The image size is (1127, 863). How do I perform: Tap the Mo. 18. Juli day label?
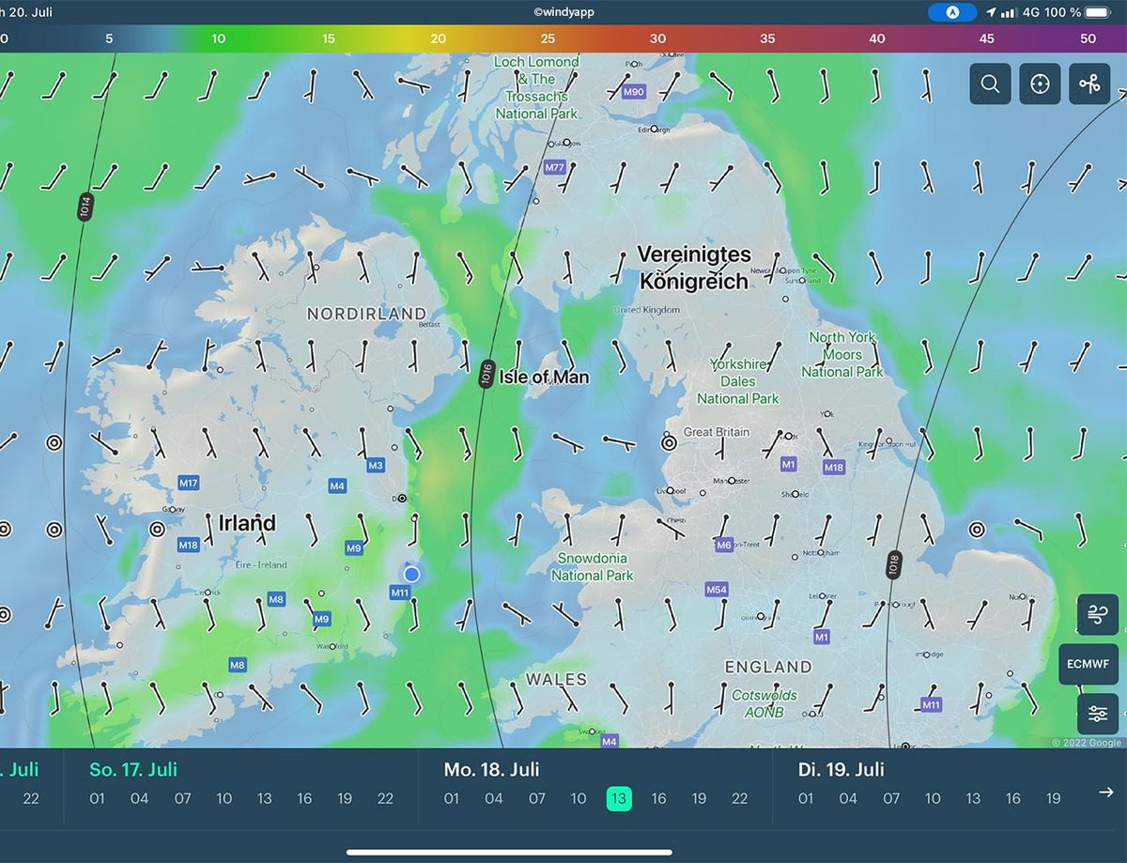[x=491, y=769]
